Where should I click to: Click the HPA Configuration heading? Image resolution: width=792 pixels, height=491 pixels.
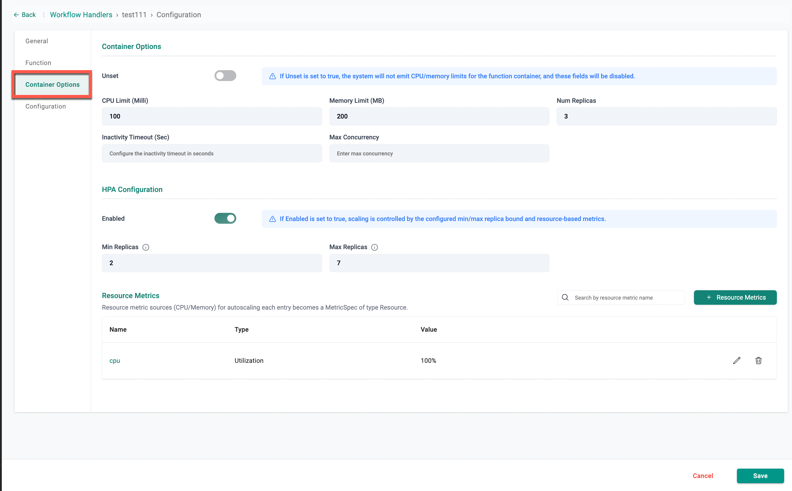[x=132, y=189]
